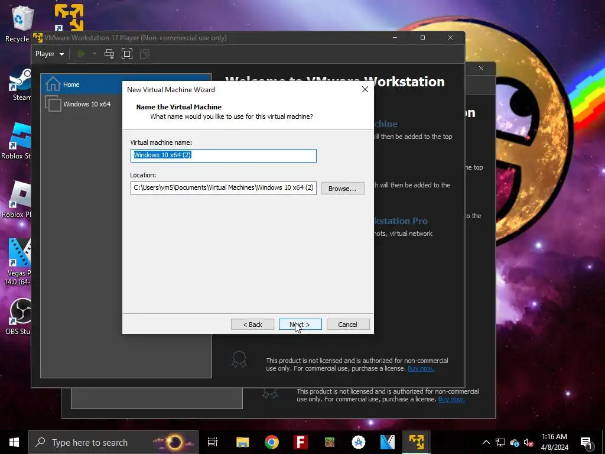
Task: Click the Home house icon in library
Action: [x=53, y=84]
